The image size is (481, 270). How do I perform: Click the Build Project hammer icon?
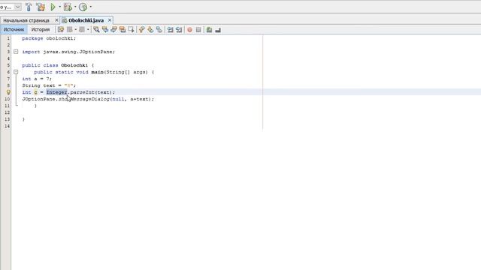coord(29,7)
